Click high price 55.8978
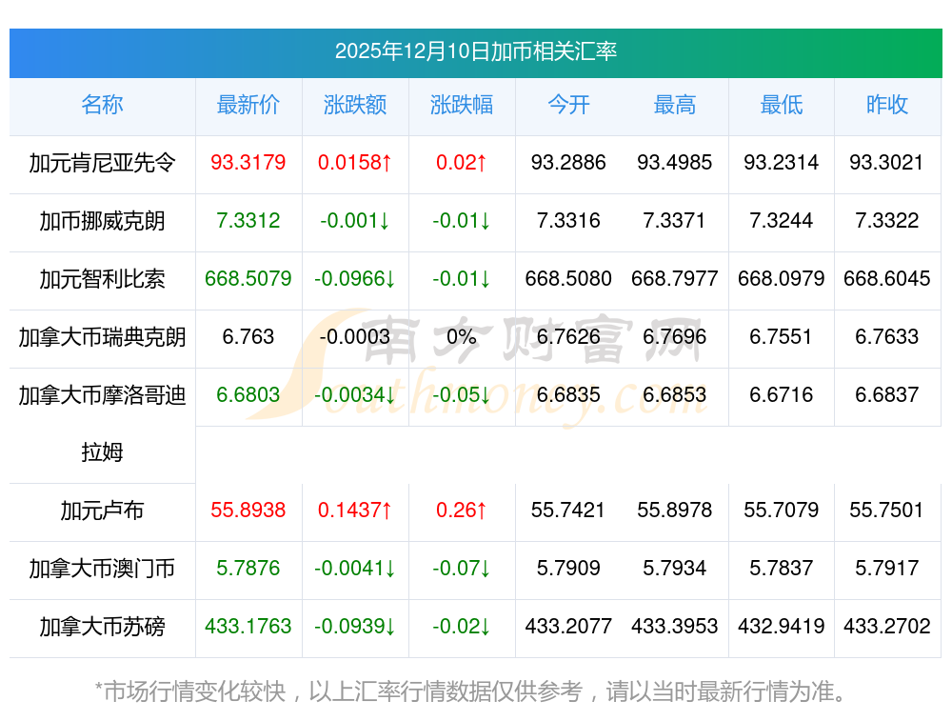This screenshot has height=721, width=952. coord(675,511)
